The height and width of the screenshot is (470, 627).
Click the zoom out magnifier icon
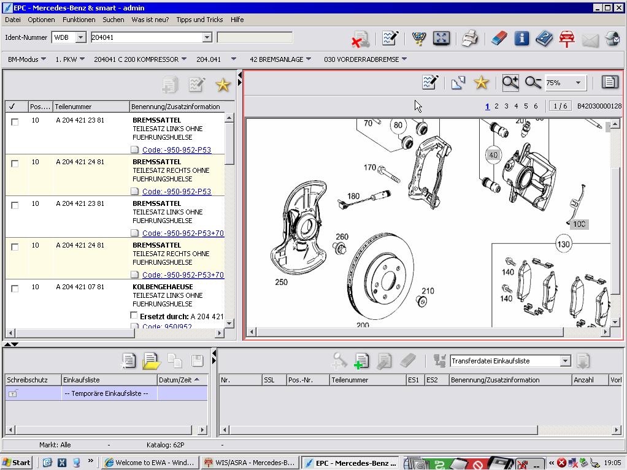(533, 83)
